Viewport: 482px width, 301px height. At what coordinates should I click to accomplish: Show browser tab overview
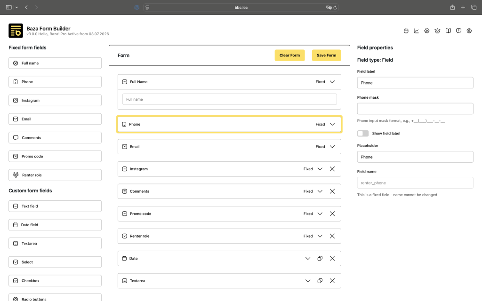(x=474, y=8)
